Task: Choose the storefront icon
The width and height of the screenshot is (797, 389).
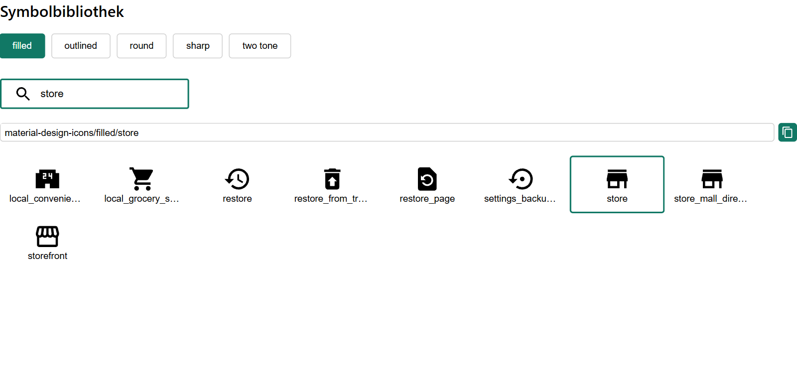Action: pyautogui.click(x=47, y=236)
